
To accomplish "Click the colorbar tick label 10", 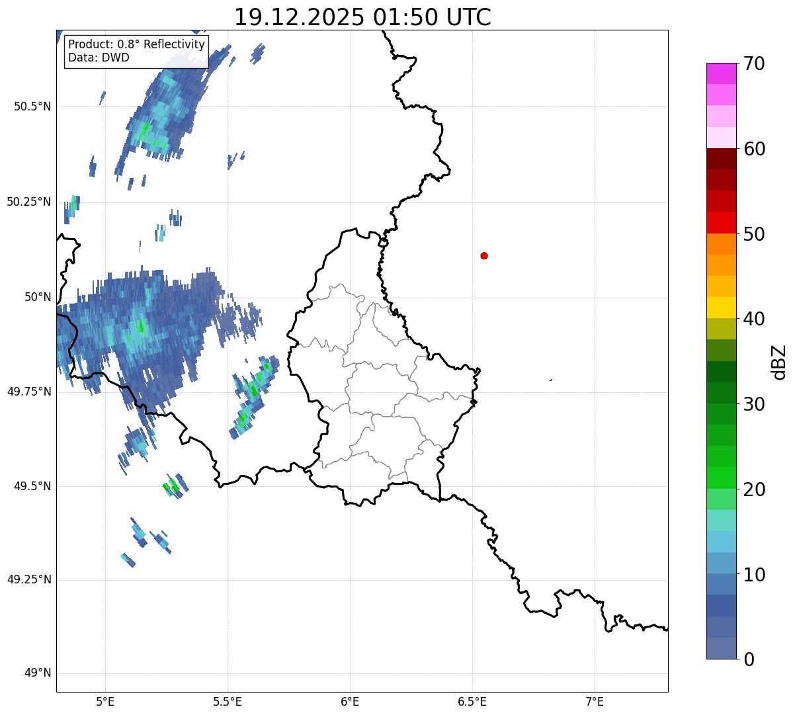I will [755, 575].
